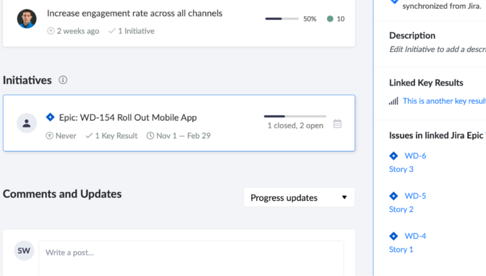Open the Increase engagement rate key result

pyautogui.click(x=135, y=13)
